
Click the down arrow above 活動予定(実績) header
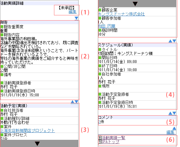pos(76,102)
